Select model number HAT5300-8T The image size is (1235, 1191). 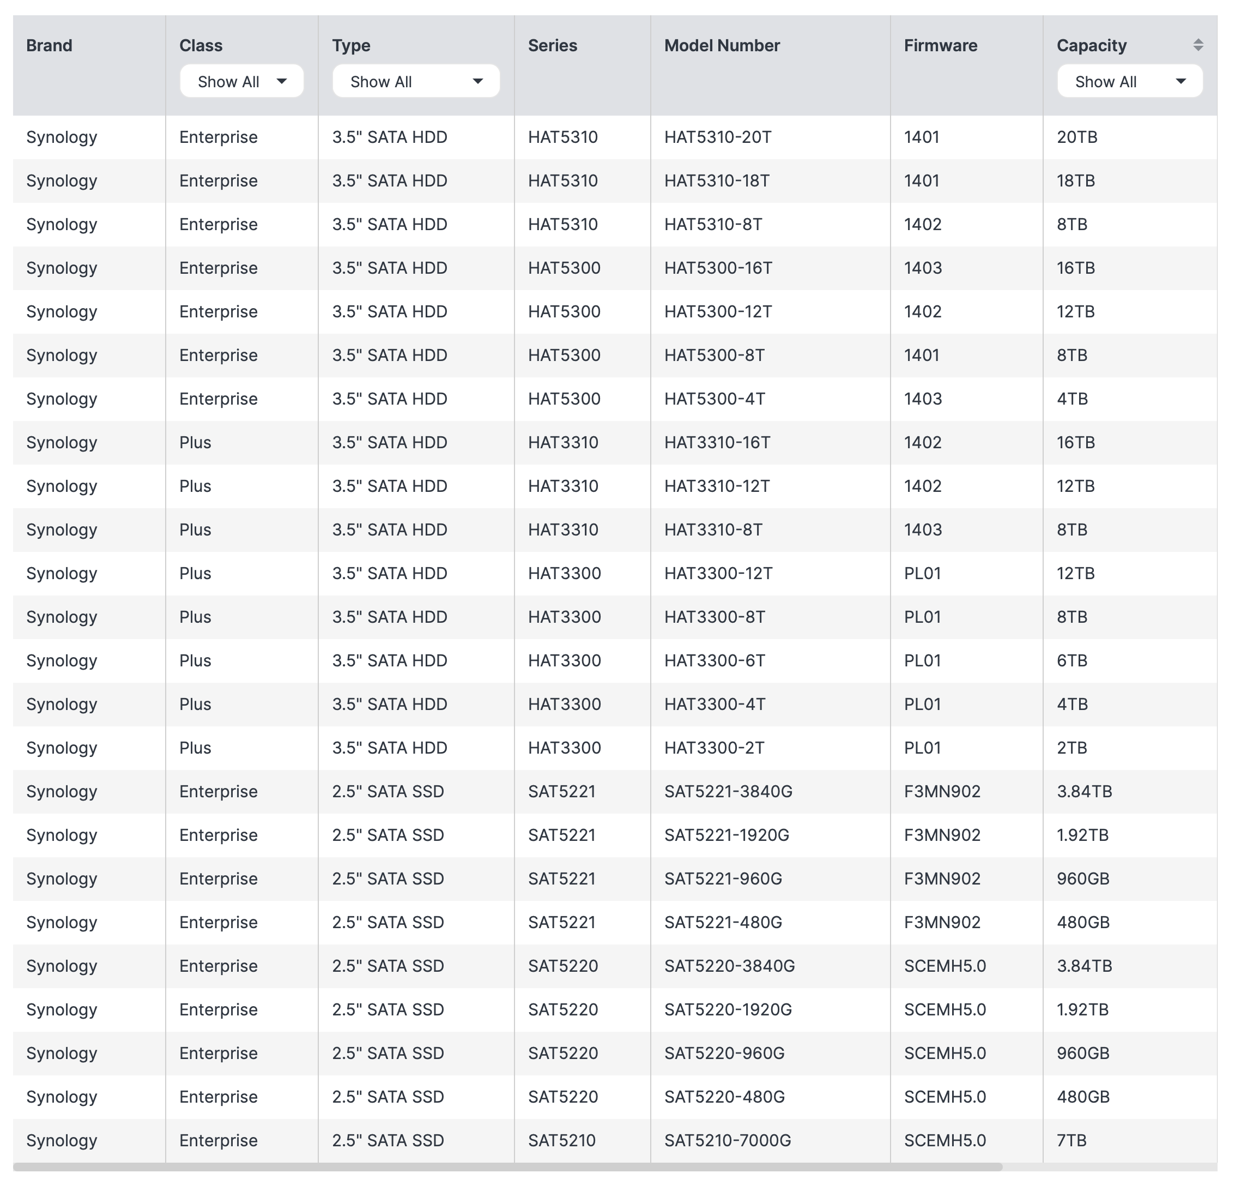click(x=714, y=355)
